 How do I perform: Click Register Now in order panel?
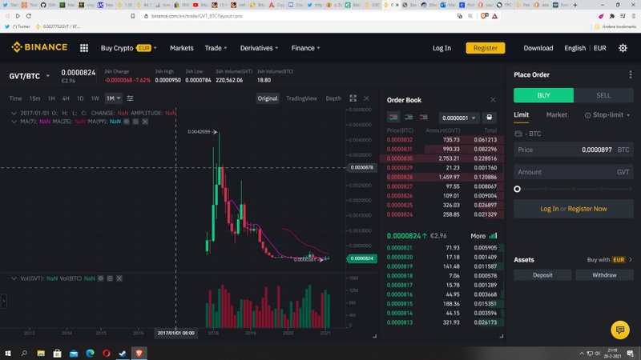click(587, 209)
